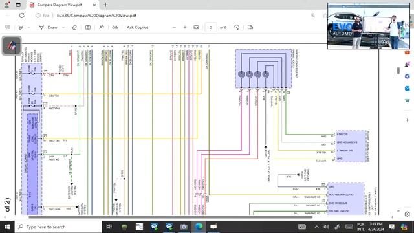The image size is (414, 233).
Task: Click the taskbar search box
Action: pos(58,227)
